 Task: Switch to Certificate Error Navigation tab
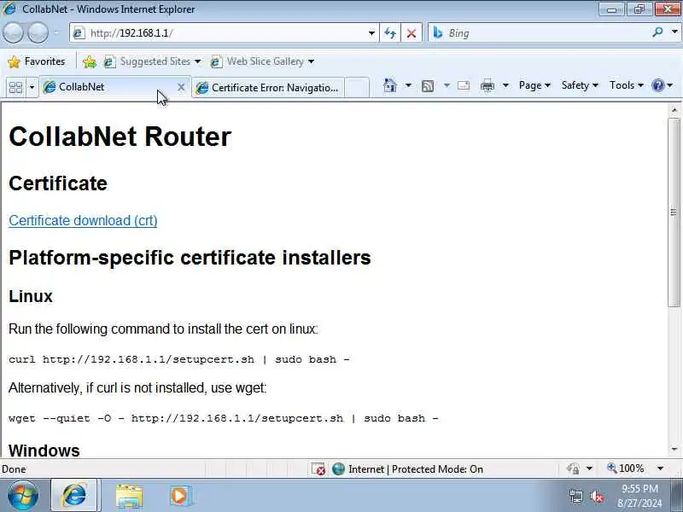click(x=268, y=88)
